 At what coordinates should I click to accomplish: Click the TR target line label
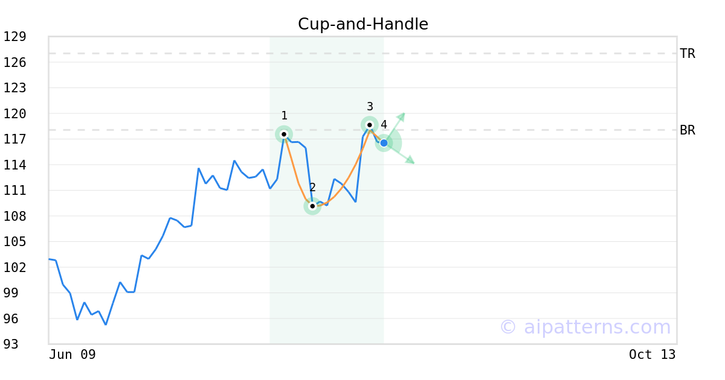[688, 54]
